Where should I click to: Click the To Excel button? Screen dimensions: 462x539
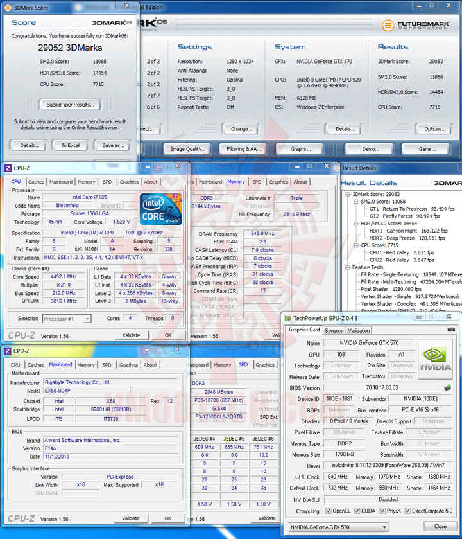pyautogui.click(x=71, y=145)
